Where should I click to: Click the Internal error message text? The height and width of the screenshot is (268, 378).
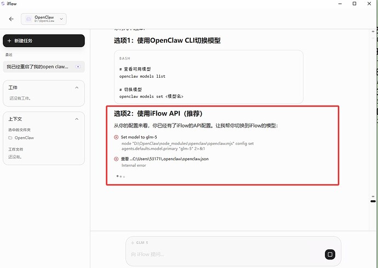[134, 165]
